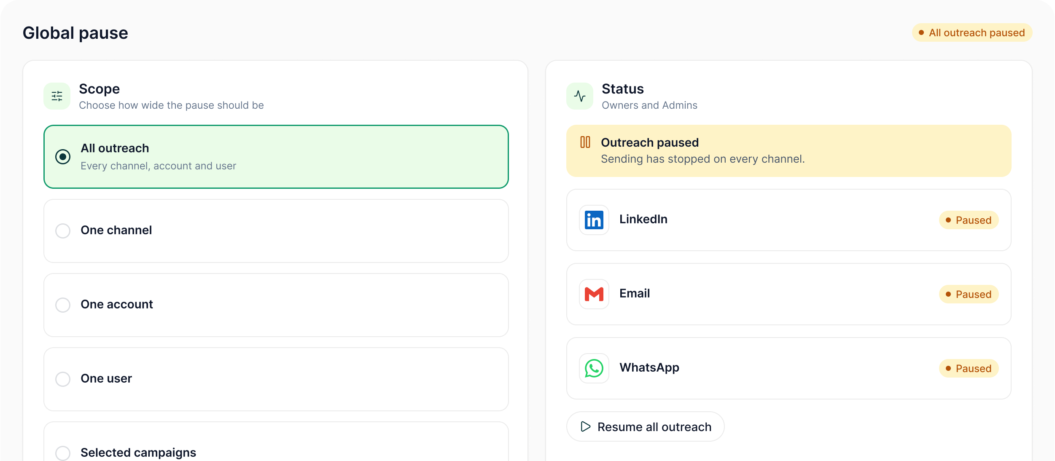Click the 'Outreach paused' banner title

(650, 142)
